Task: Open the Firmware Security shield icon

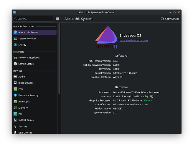Action: click(15, 95)
